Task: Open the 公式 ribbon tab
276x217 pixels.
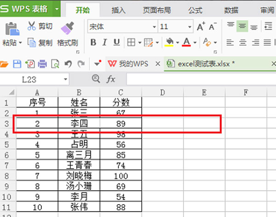Action: pos(195,10)
